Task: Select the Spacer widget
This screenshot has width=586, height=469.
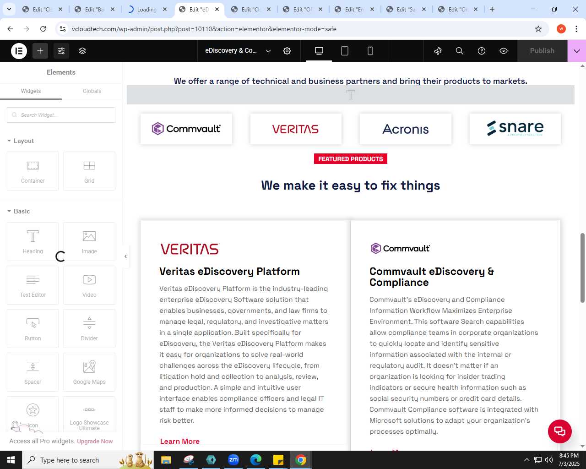Action: point(33,372)
